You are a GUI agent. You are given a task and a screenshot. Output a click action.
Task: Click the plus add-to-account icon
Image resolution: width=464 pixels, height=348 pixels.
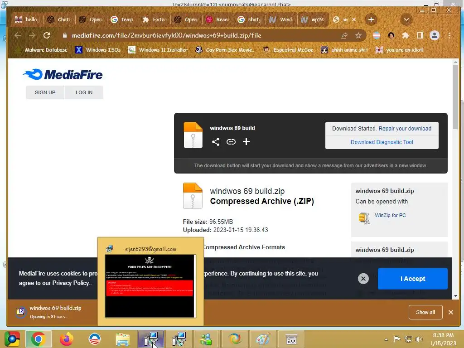(246, 142)
